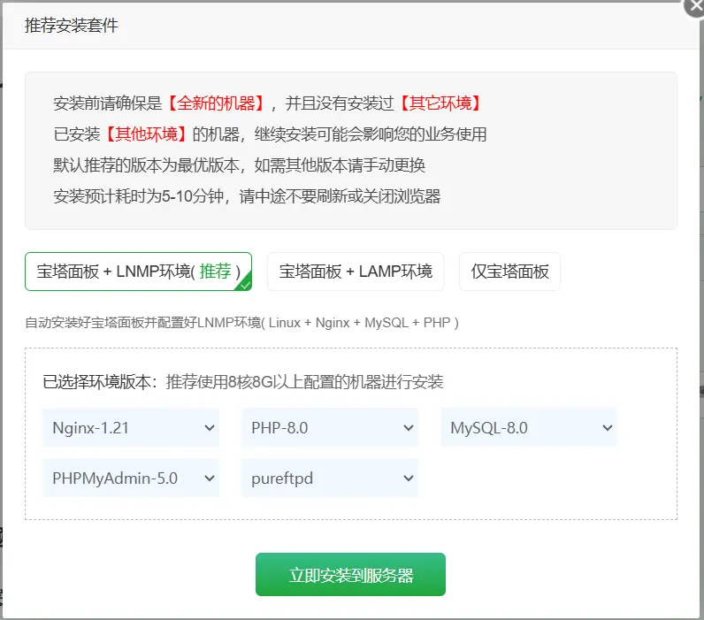The image size is (704, 620).
Task: Open the PHPMyAdmin-5.0 version dropdown
Action: click(131, 478)
